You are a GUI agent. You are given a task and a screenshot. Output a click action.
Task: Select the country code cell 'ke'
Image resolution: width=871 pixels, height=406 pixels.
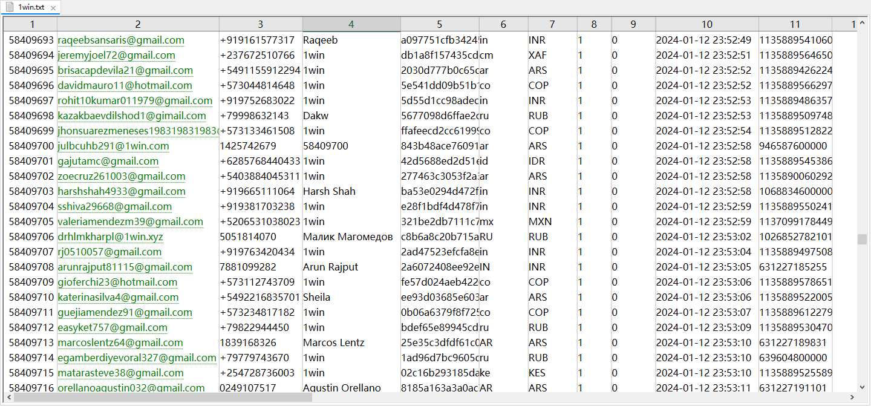[485, 373]
